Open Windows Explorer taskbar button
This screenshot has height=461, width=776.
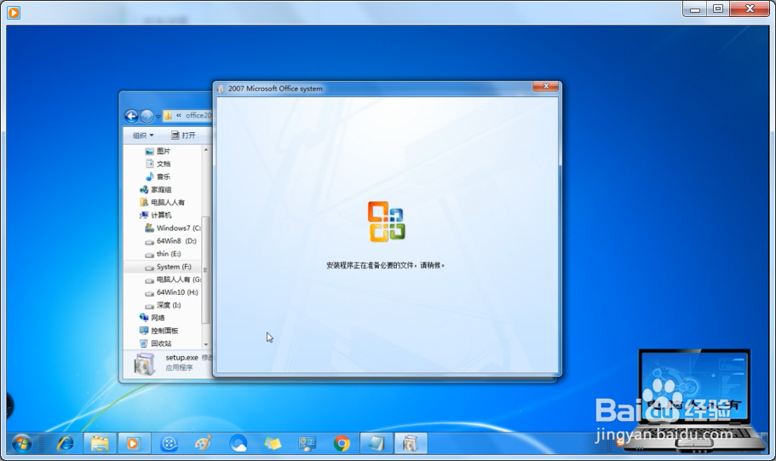tap(100, 443)
